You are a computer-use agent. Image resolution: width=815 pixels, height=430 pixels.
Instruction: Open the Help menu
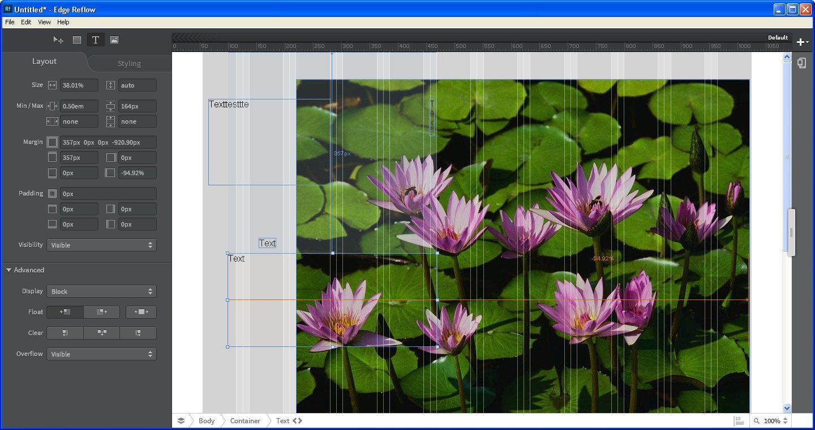(x=63, y=22)
